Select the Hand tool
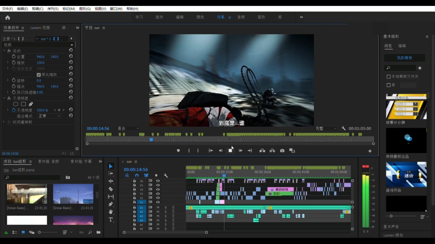This screenshot has width=435, height=244. coord(111,212)
